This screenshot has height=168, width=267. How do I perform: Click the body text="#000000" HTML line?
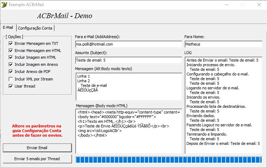pyautogui.click(x=117, y=117)
